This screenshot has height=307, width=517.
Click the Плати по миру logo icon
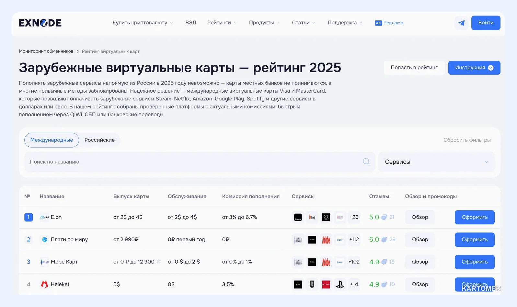click(x=44, y=239)
